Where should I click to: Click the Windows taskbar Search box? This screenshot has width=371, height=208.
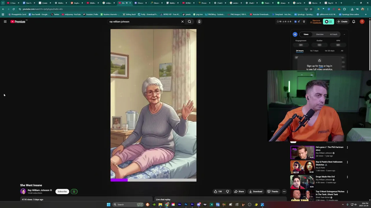128,205
